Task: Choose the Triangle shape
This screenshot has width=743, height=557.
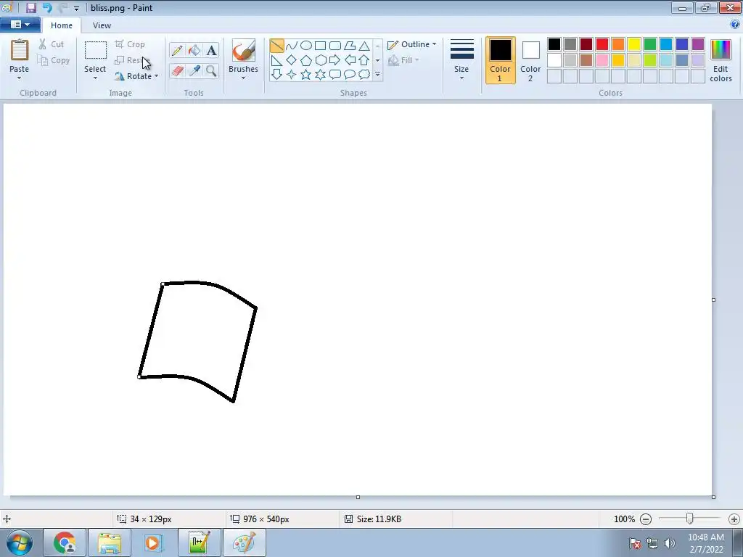Action: pos(364,46)
